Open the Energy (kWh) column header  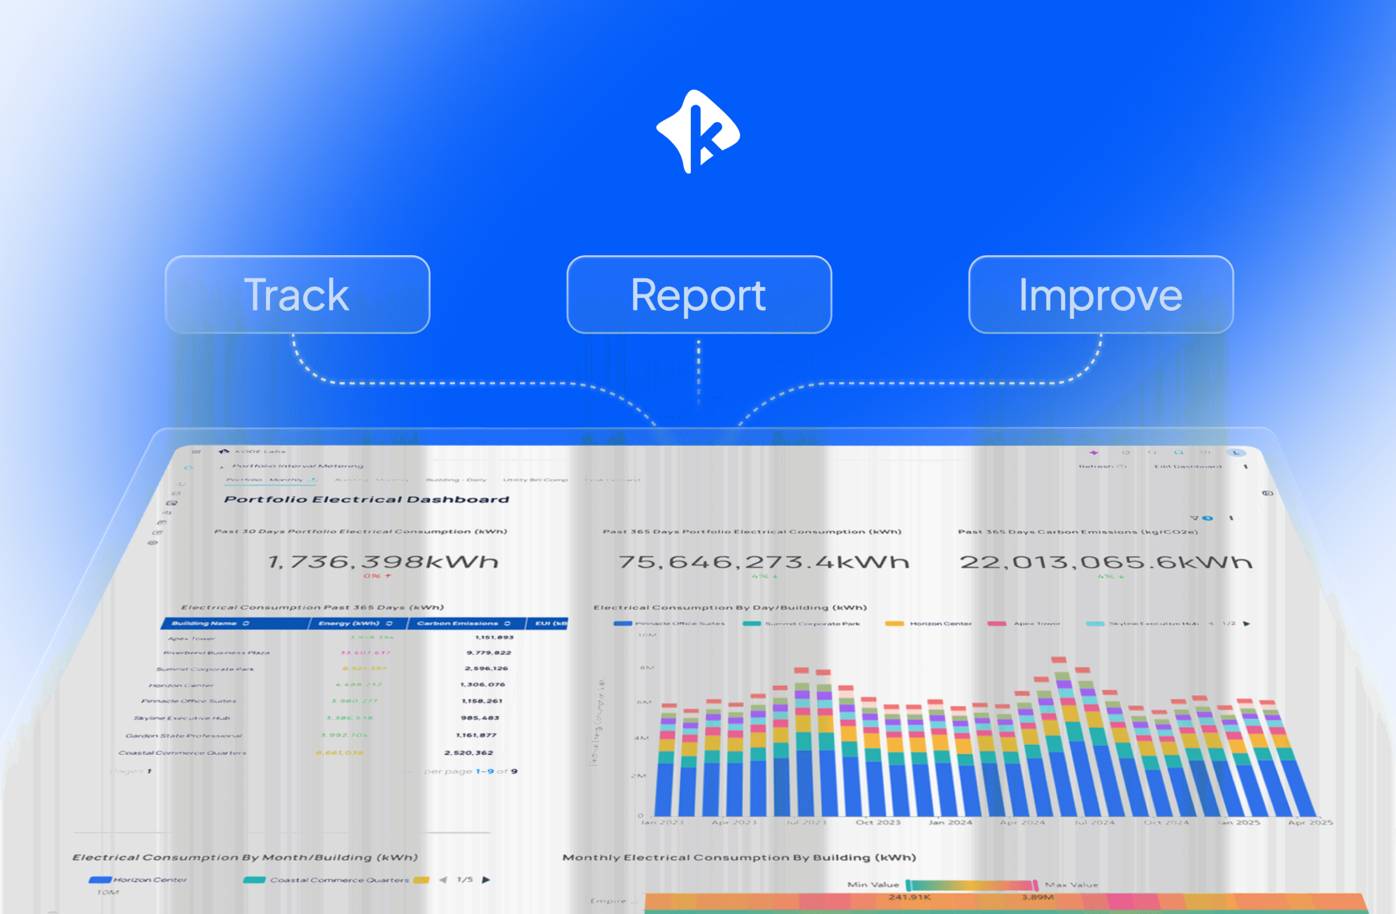tap(358, 623)
